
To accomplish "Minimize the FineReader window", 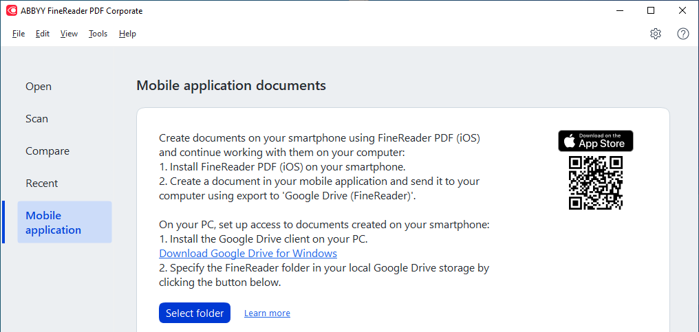I will pyautogui.click(x=620, y=11).
